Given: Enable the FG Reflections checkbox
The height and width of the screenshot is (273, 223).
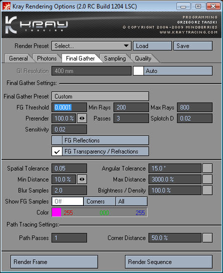Looking at the screenshot, I should [57, 140].
